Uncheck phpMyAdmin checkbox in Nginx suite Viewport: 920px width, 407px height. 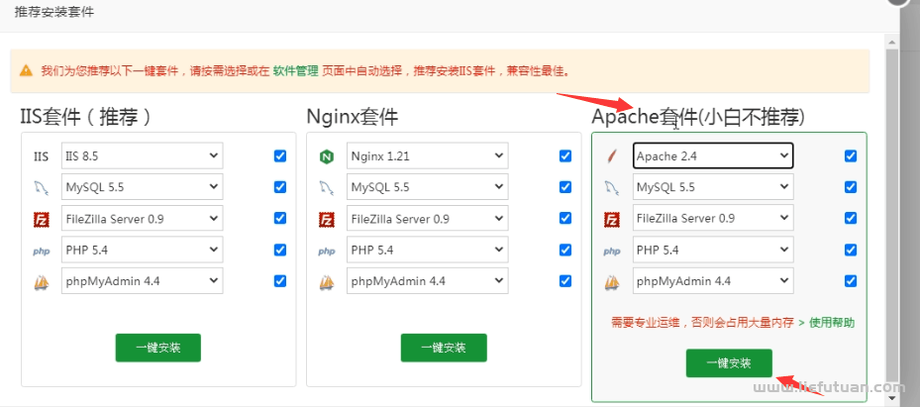[565, 281]
